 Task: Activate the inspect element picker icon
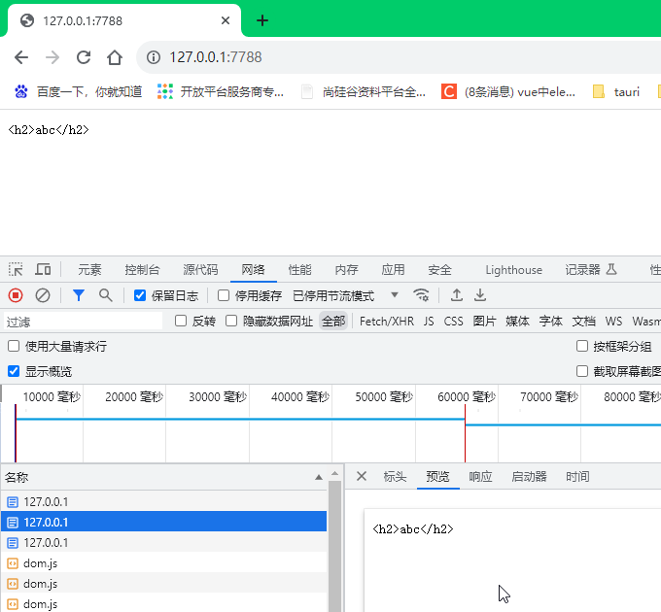click(x=16, y=269)
